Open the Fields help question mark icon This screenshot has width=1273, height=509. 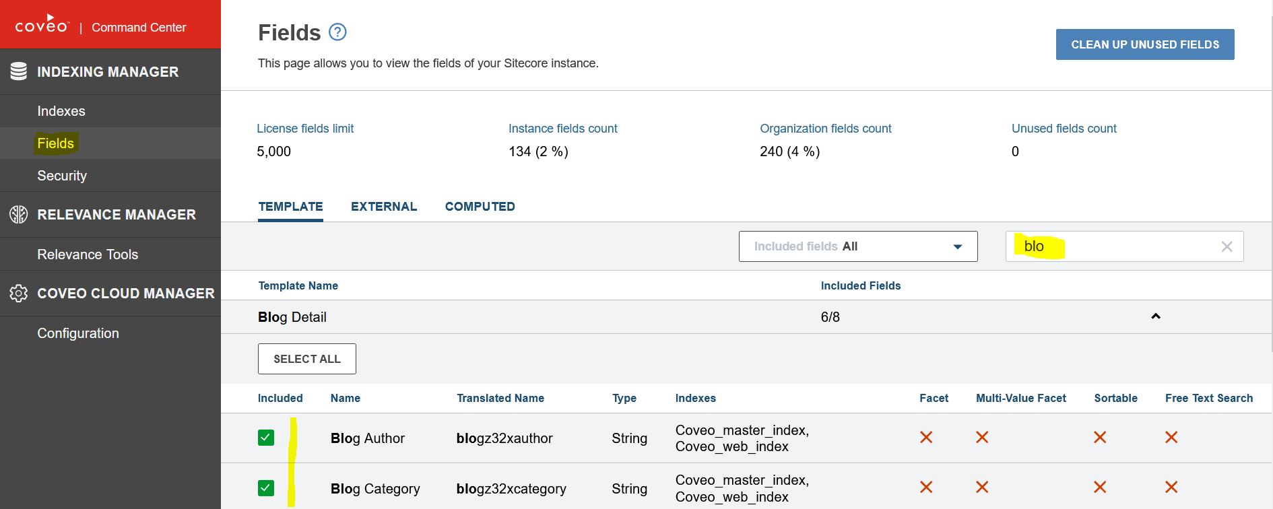[x=337, y=32]
